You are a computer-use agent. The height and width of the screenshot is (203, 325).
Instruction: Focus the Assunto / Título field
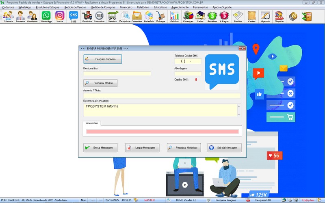click(x=162, y=95)
